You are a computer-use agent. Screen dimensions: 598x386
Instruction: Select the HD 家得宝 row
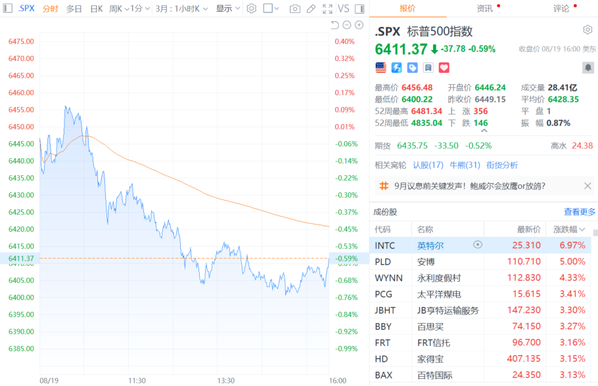pos(480,359)
